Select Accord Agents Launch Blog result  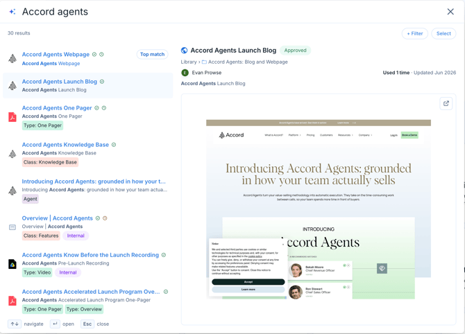click(87, 85)
